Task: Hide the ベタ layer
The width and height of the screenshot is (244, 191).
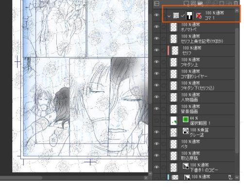Action: (157, 144)
